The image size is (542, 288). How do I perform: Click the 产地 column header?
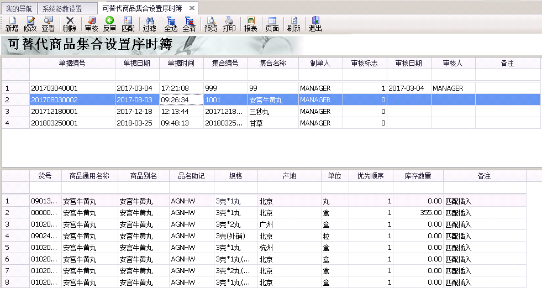click(x=290, y=176)
